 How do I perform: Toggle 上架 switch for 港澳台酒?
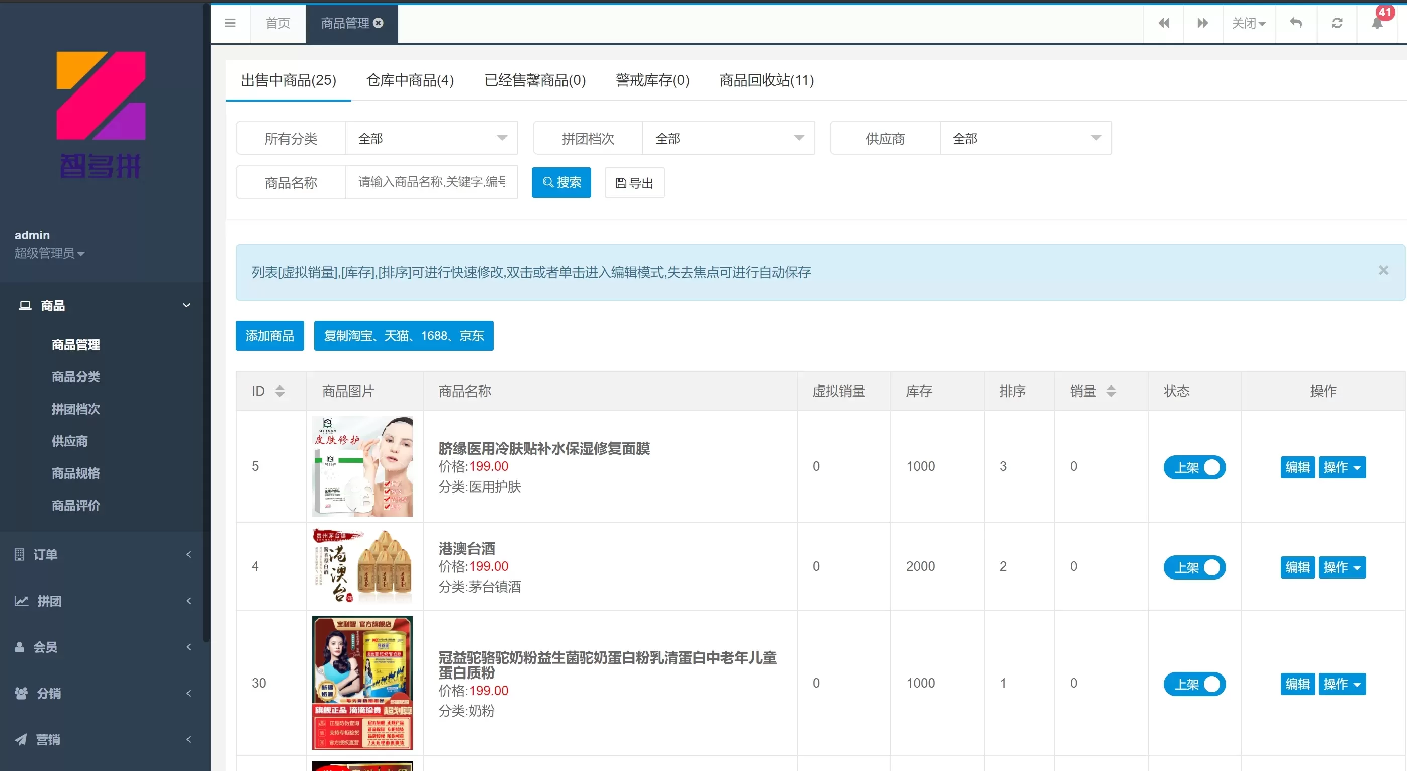[1194, 567]
